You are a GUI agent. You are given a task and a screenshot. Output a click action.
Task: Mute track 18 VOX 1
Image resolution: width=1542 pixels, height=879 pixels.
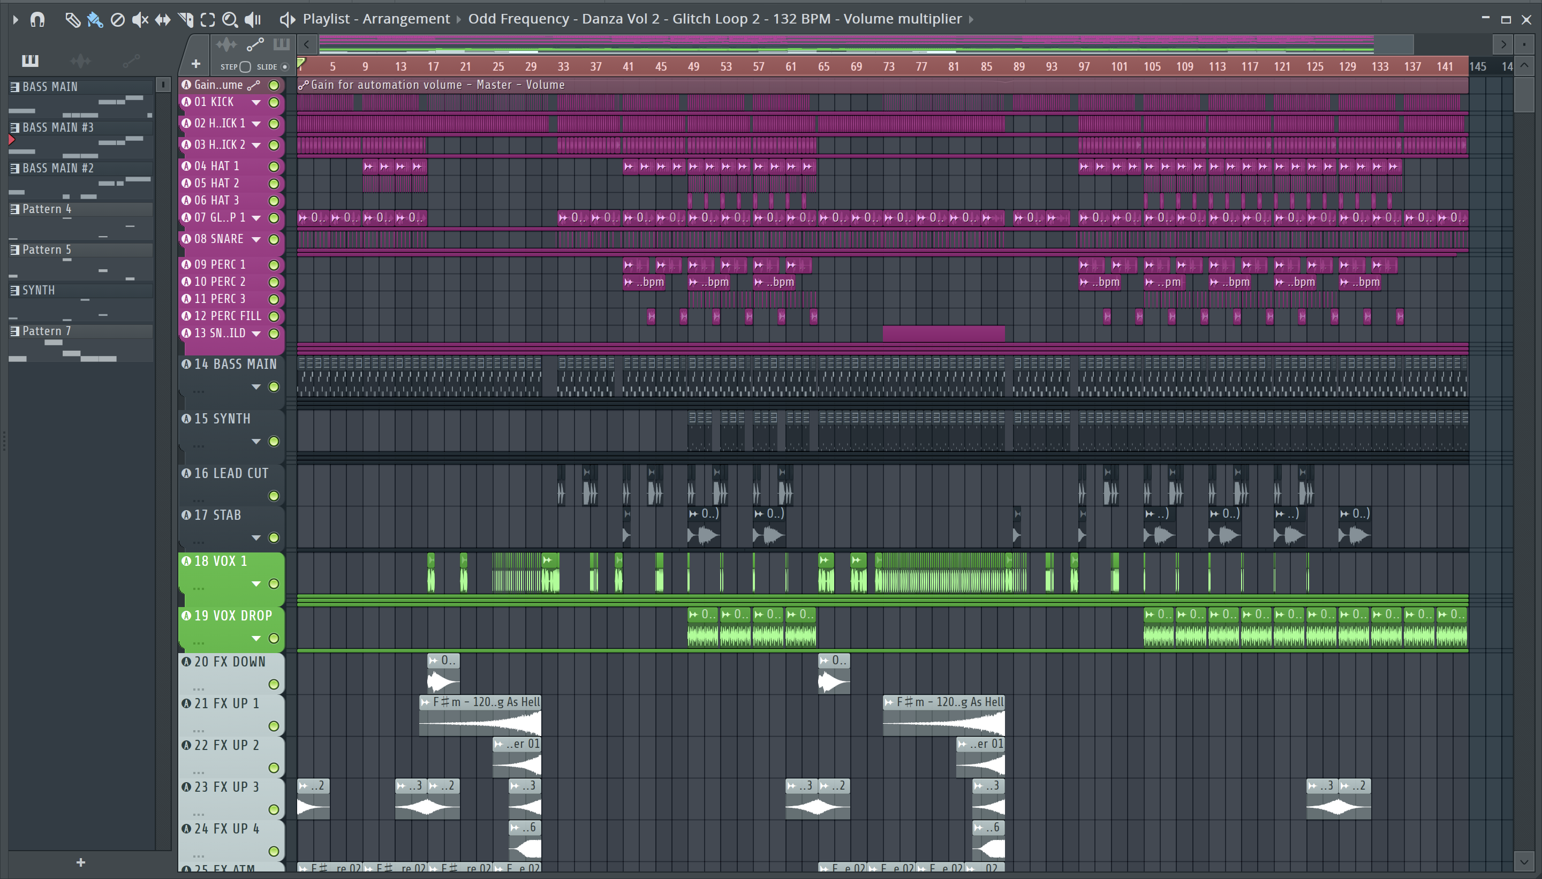(x=274, y=584)
